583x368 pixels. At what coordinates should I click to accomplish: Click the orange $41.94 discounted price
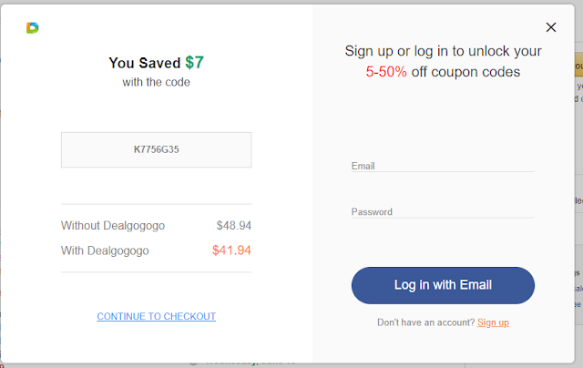point(231,250)
